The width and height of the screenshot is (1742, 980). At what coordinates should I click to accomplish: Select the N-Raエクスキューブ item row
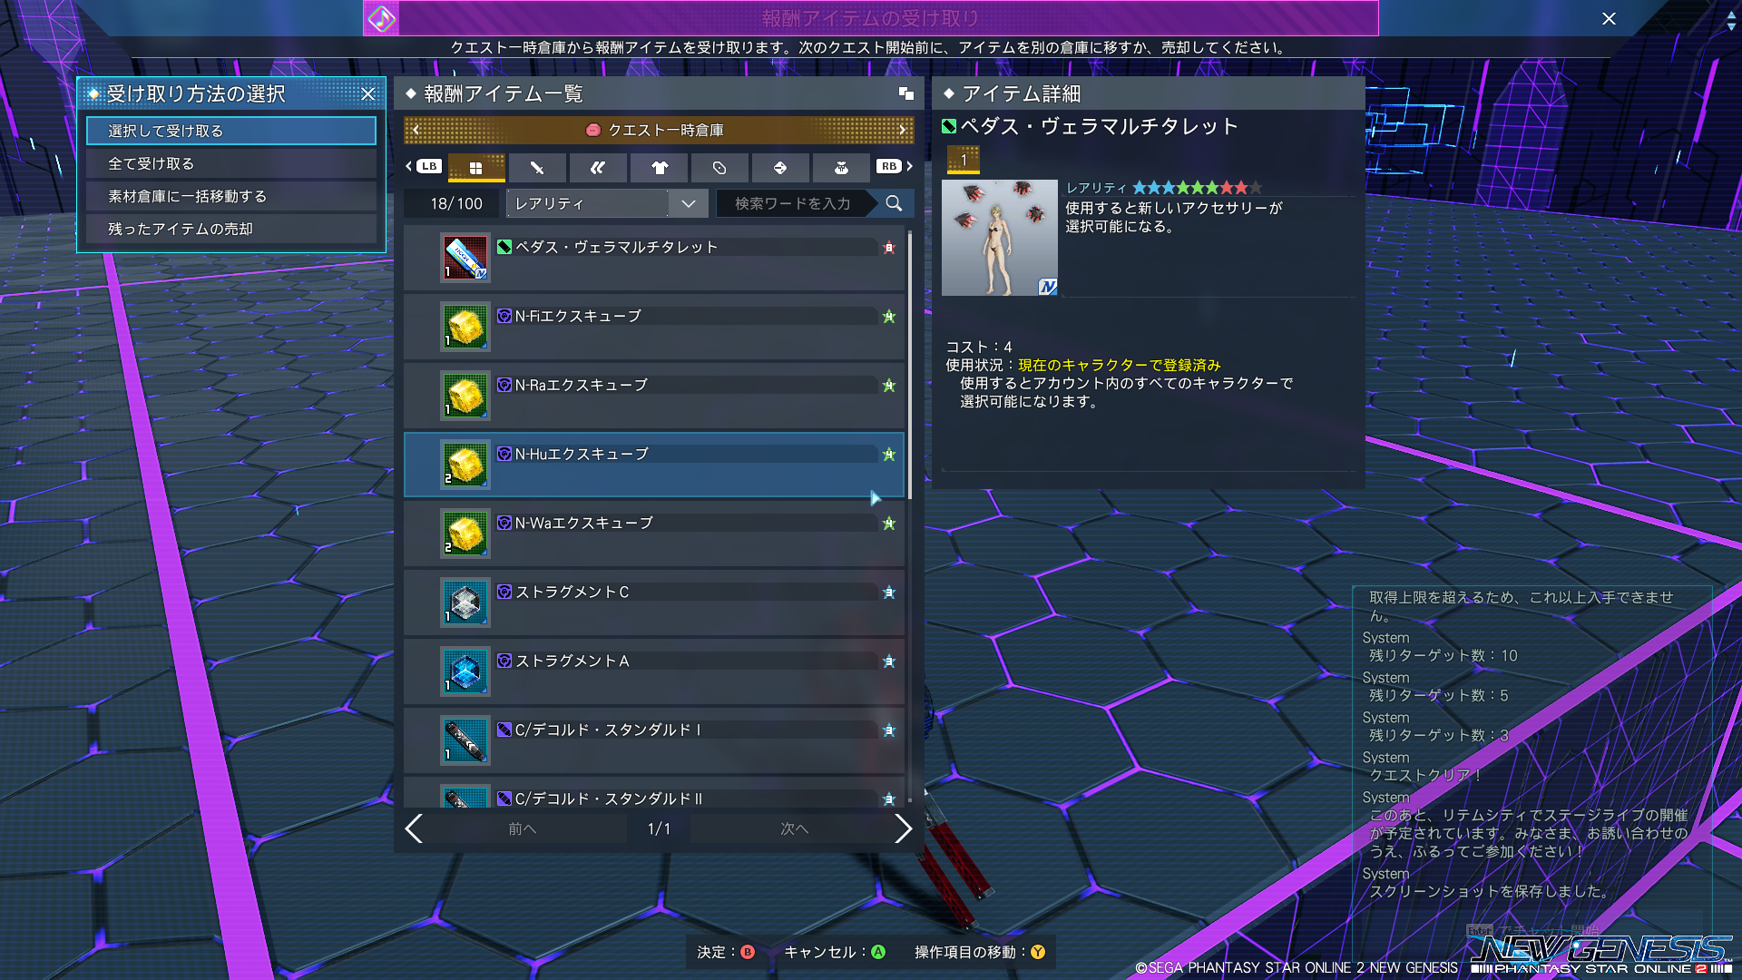pyautogui.click(x=654, y=396)
